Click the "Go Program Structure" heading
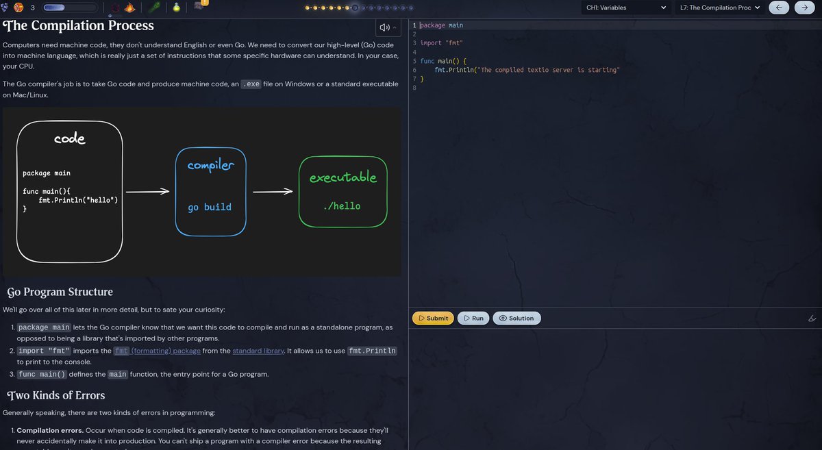The height and width of the screenshot is (450, 822). [x=60, y=292]
